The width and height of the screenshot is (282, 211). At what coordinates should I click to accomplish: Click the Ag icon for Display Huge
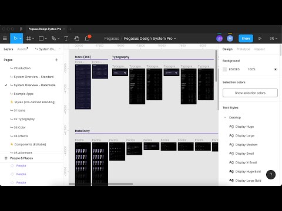231,127
